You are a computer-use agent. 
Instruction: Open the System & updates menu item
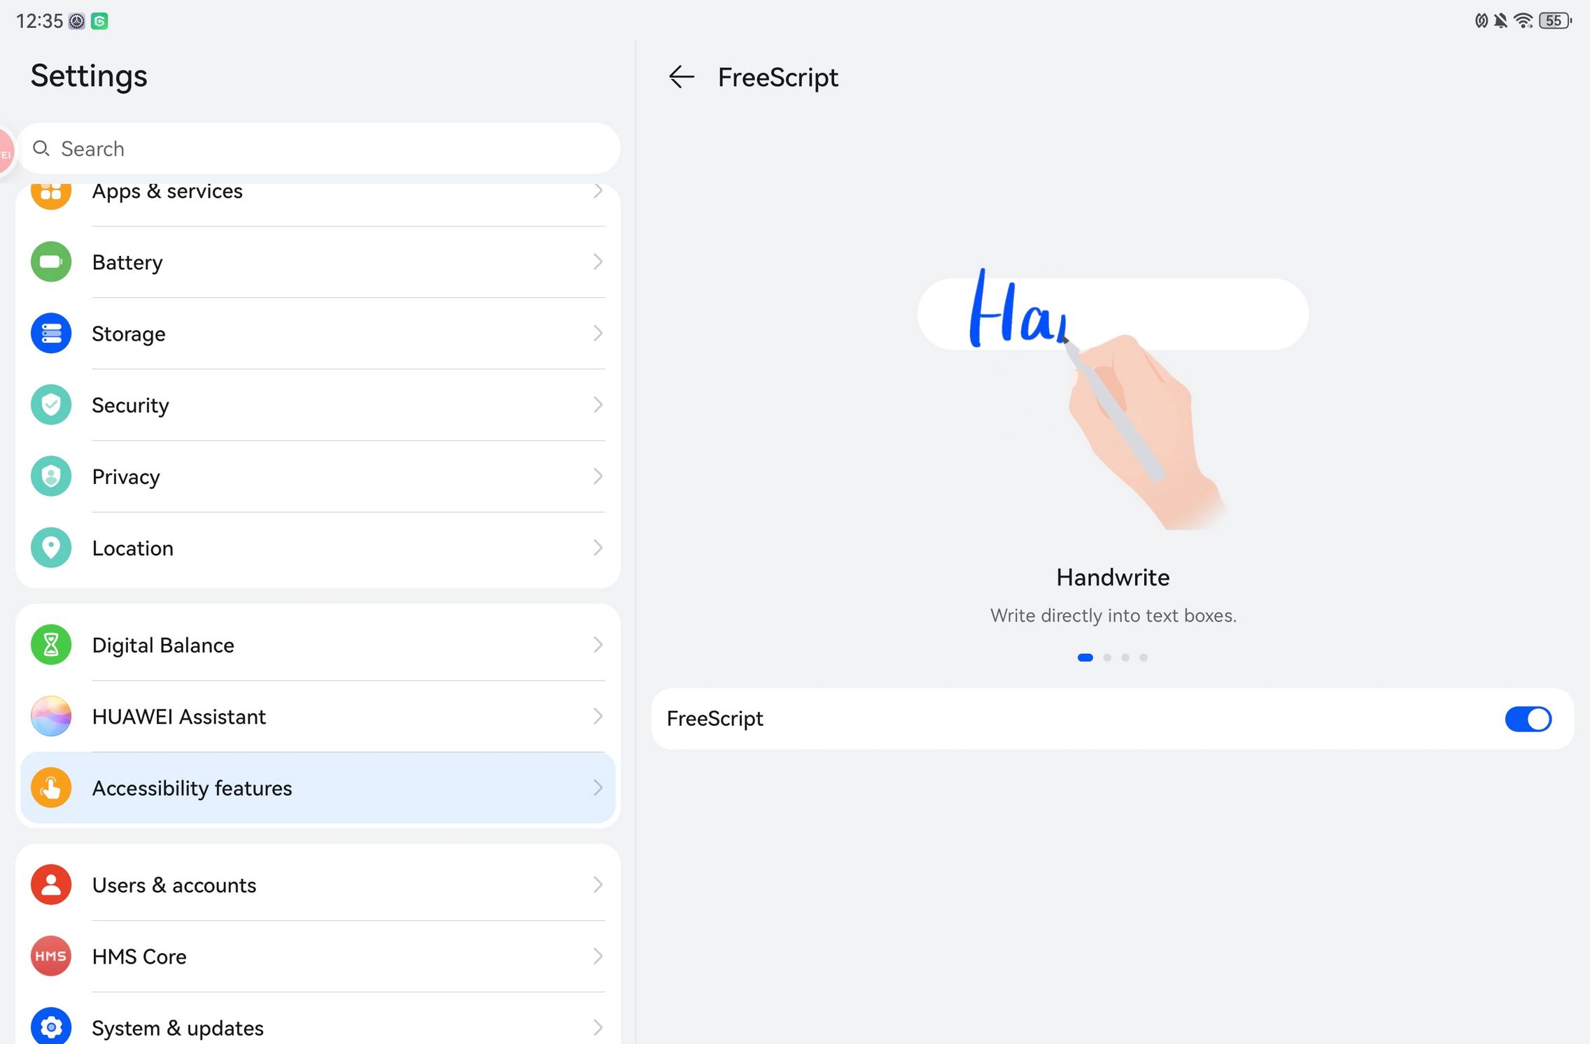(x=178, y=1028)
